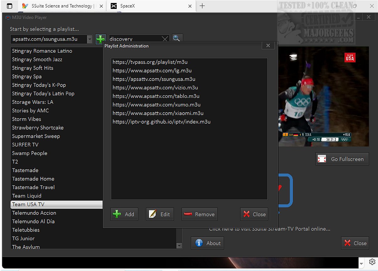Clear the discovery search with X icon
The height and width of the screenshot is (271, 378).
165,39
